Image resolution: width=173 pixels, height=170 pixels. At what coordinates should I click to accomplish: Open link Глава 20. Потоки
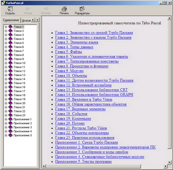(x=70, y=123)
